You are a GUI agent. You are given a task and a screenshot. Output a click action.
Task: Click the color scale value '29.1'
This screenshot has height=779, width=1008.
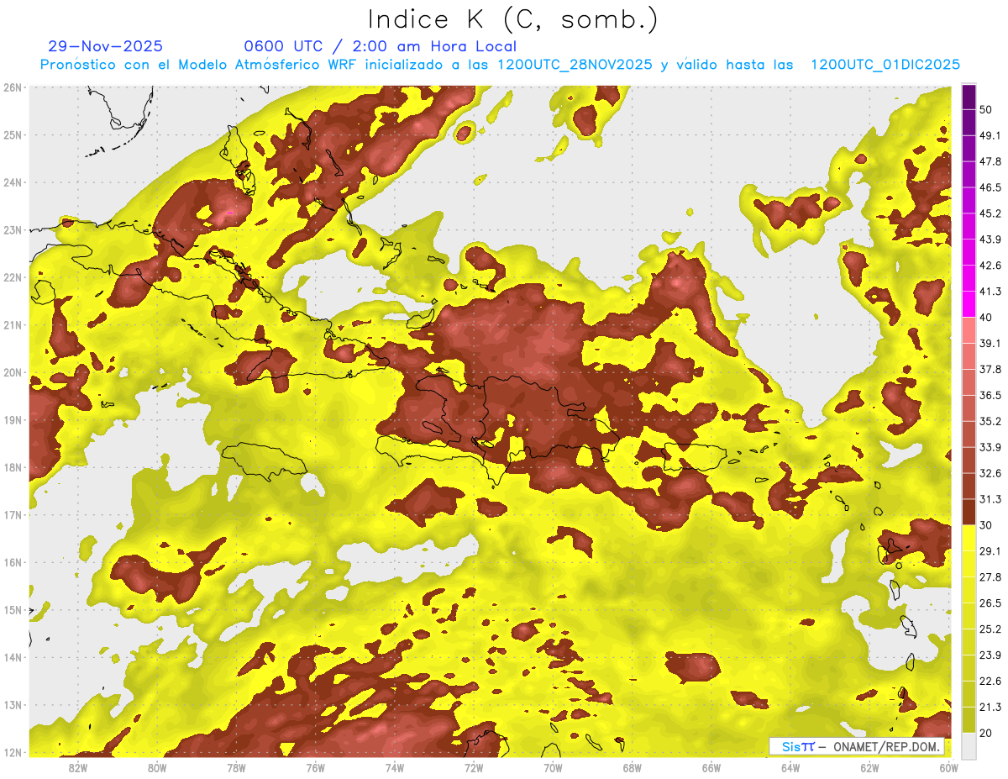click(990, 550)
